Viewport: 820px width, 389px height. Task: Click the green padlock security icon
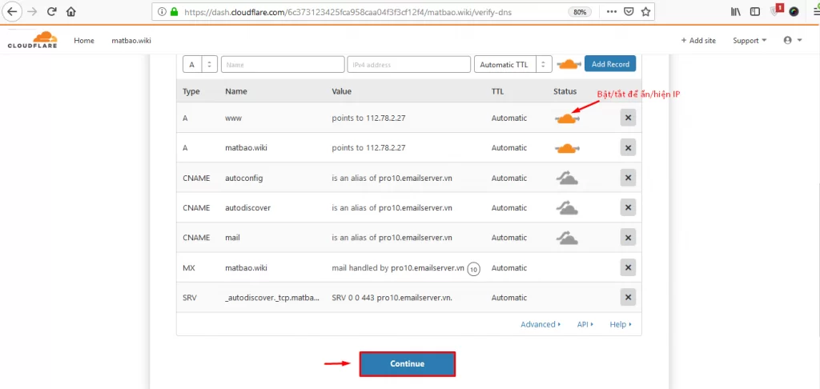(x=174, y=11)
